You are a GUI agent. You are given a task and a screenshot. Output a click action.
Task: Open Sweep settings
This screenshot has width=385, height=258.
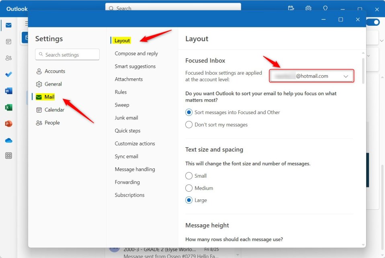click(122, 105)
